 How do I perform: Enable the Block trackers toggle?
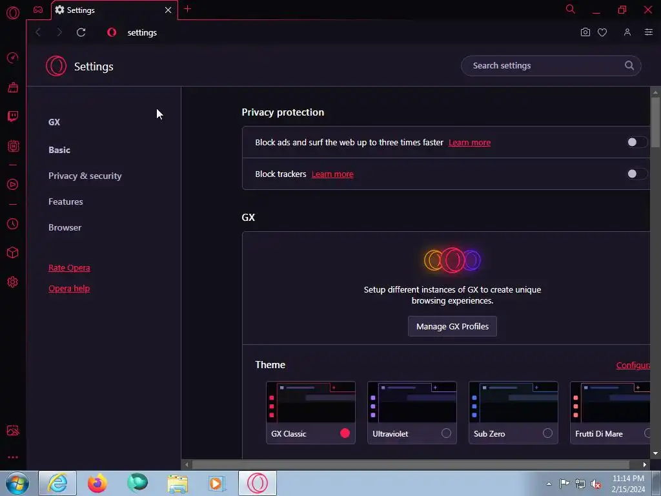coord(636,174)
